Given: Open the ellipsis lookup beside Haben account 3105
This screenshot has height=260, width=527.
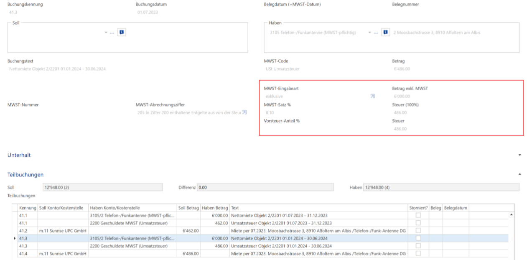Looking at the screenshot, I should coord(376,33).
